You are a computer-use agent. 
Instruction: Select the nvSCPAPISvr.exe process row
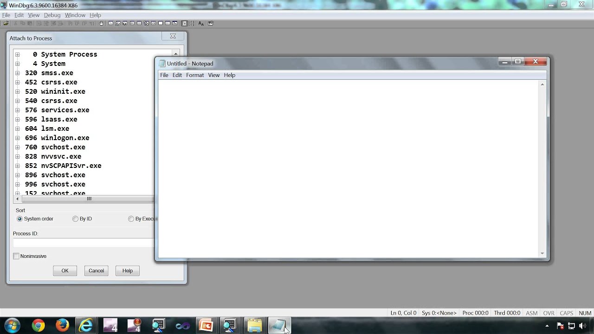coord(63,166)
